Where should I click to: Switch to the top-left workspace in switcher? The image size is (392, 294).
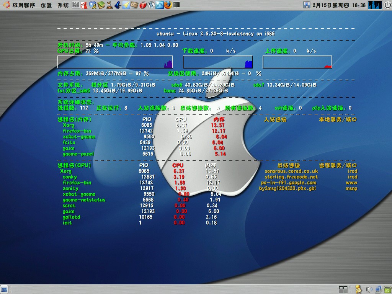coord(341,288)
